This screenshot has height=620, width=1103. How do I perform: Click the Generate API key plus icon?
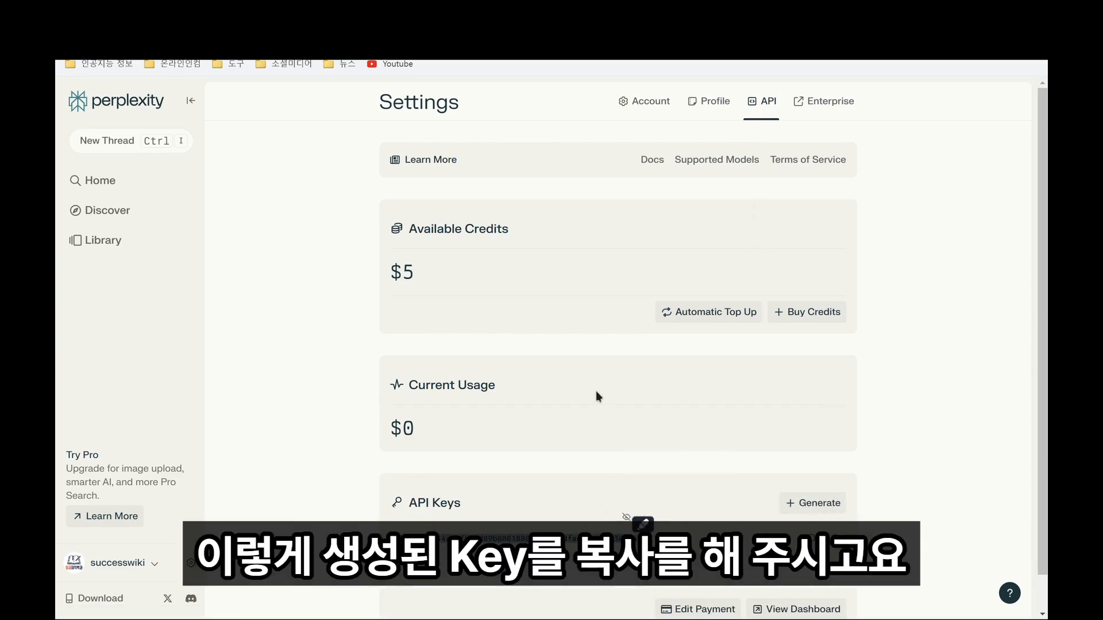791,503
